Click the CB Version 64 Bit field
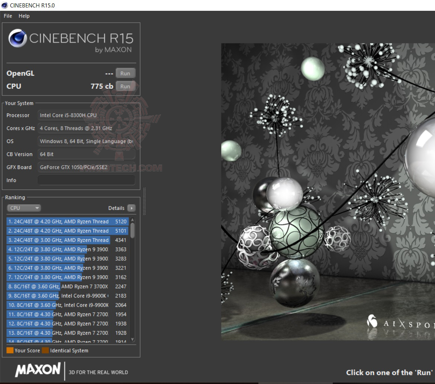The height and width of the screenshot is (384, 435). 86,154
